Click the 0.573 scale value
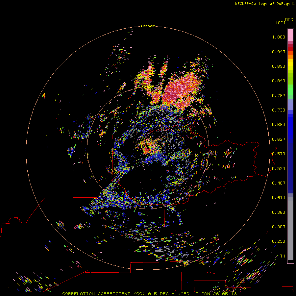Image resolution: width=296 pixels, height=296 pixels. pyautogui.click(x=279, y=154)
